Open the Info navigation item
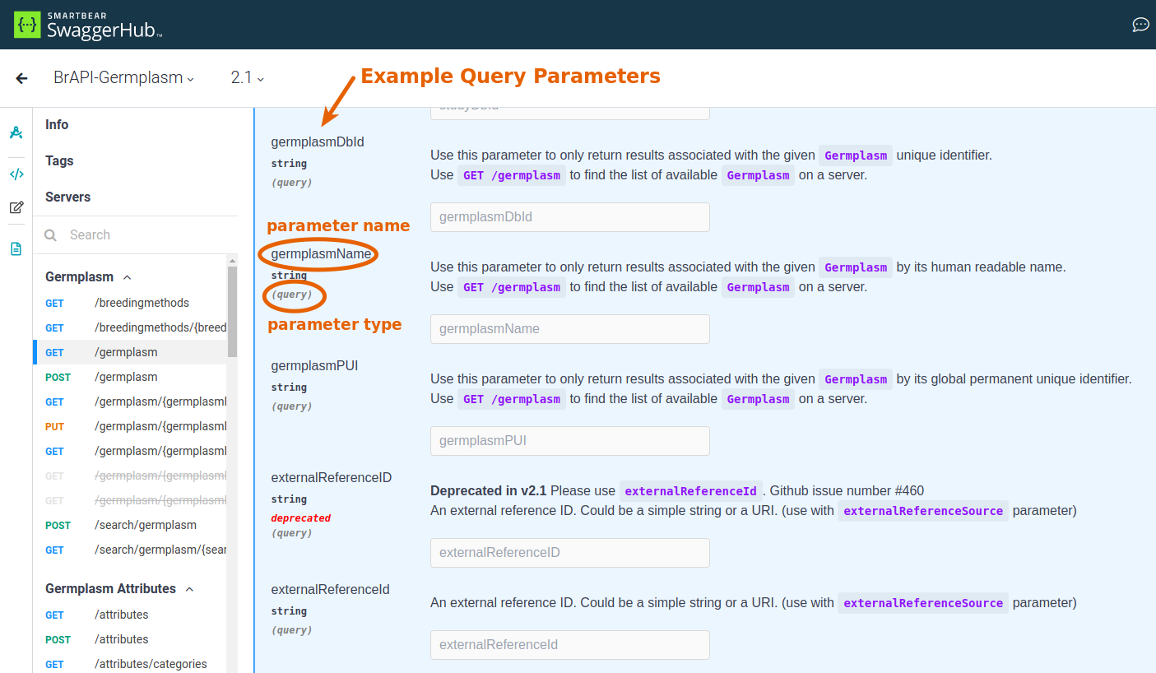This screenshot has height=673, width=1156. (57, 125)
